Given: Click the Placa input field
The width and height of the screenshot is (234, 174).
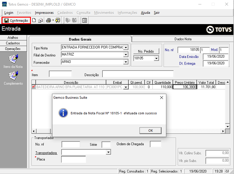Looking at the screenshot, I should 73,159.
